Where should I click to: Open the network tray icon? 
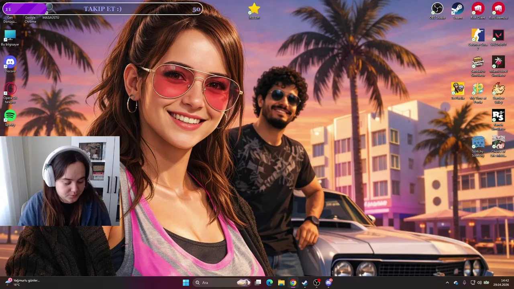click(x=473, y=283)
